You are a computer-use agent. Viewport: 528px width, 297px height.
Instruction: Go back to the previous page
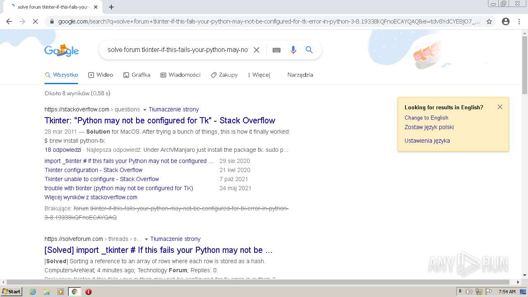(x=9, y=21)
